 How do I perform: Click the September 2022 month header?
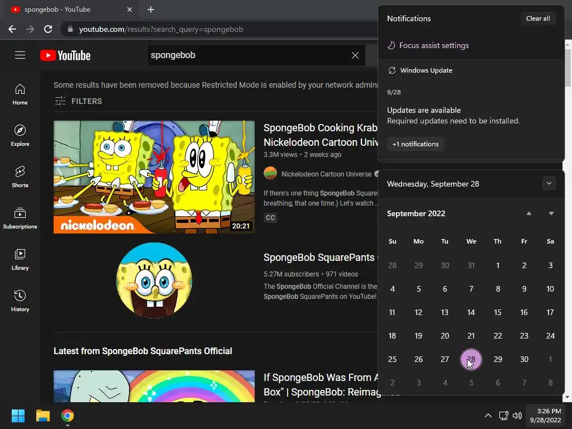[x=416, y=213]
